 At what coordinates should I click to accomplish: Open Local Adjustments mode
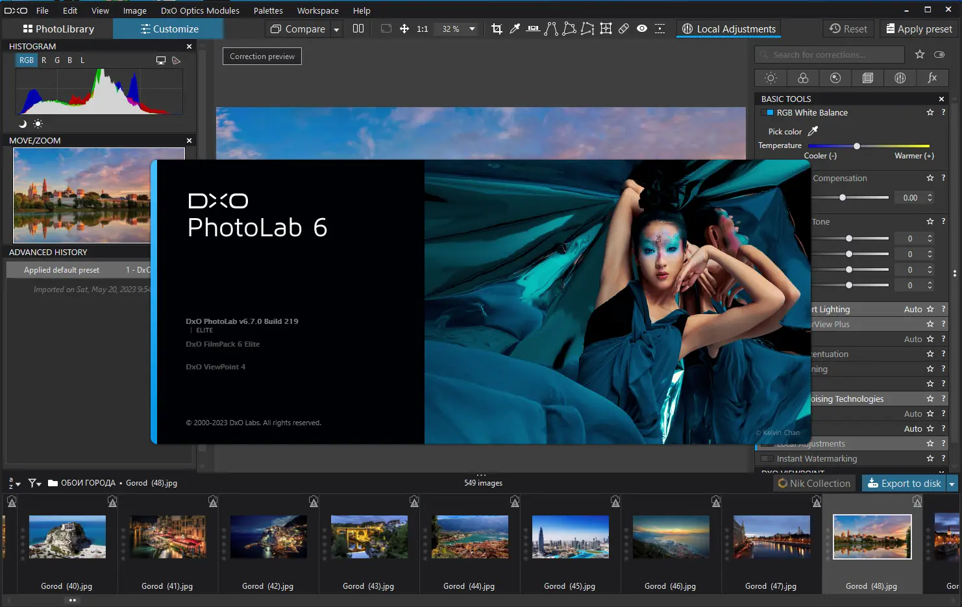(x=729, y=29)
